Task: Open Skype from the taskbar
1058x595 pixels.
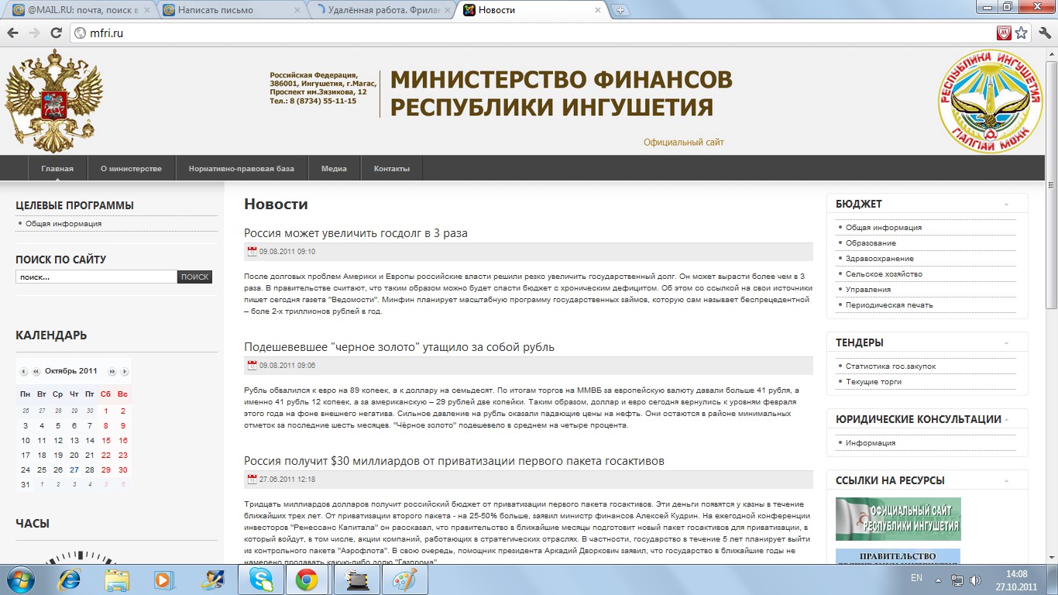Action: [261, 580]
